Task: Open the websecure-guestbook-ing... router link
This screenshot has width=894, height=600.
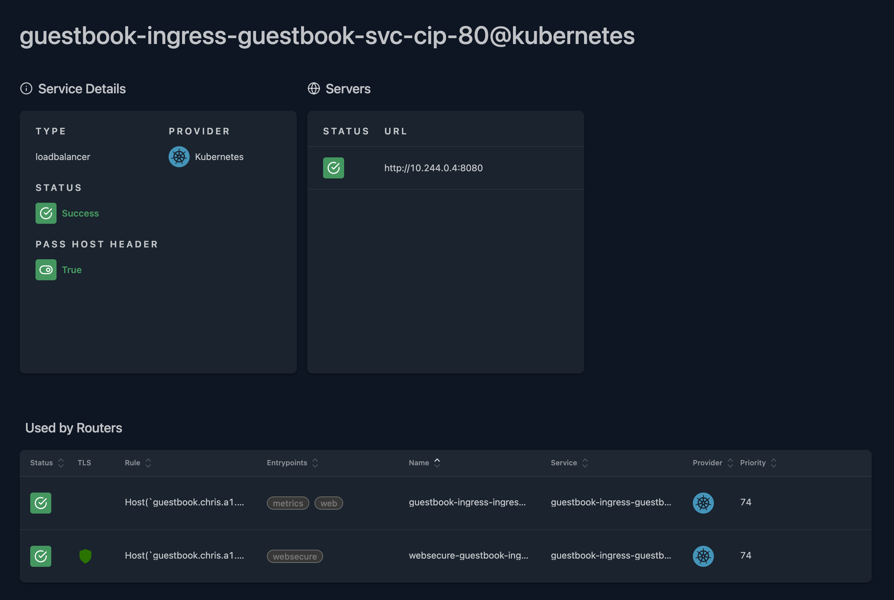Action: 468,556
